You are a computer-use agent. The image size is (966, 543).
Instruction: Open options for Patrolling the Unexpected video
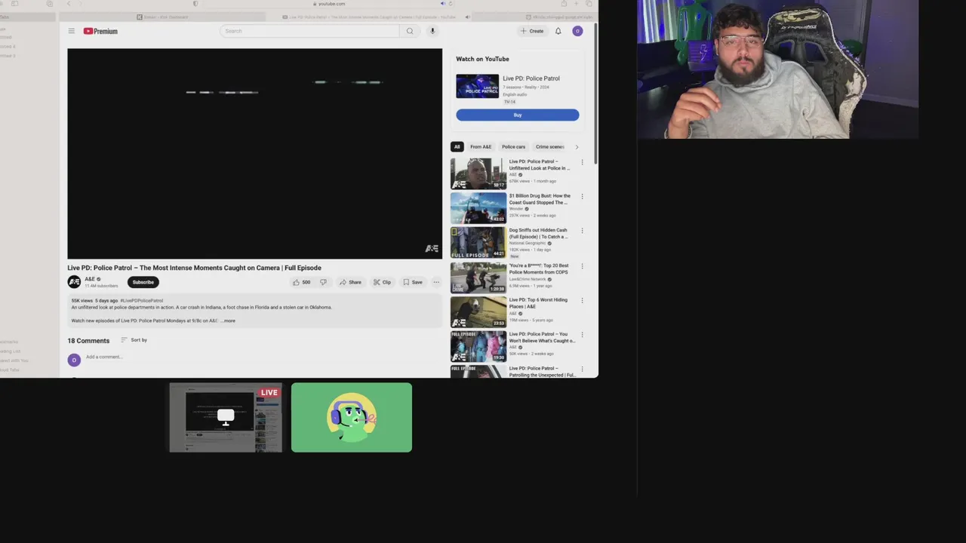(x=582, y=370)
